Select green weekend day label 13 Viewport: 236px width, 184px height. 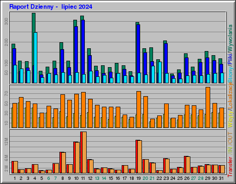coord(97,178)
